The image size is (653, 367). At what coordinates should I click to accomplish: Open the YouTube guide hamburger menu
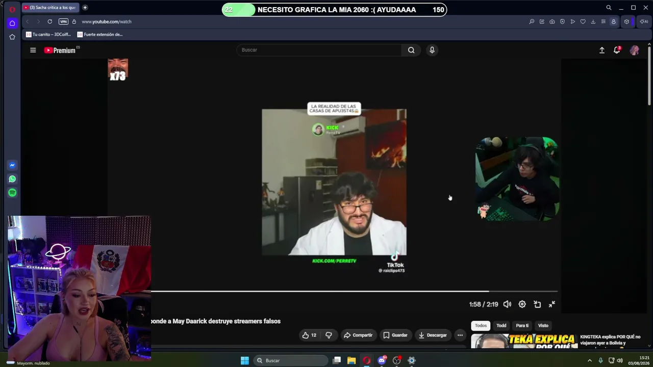click(33, 50)
